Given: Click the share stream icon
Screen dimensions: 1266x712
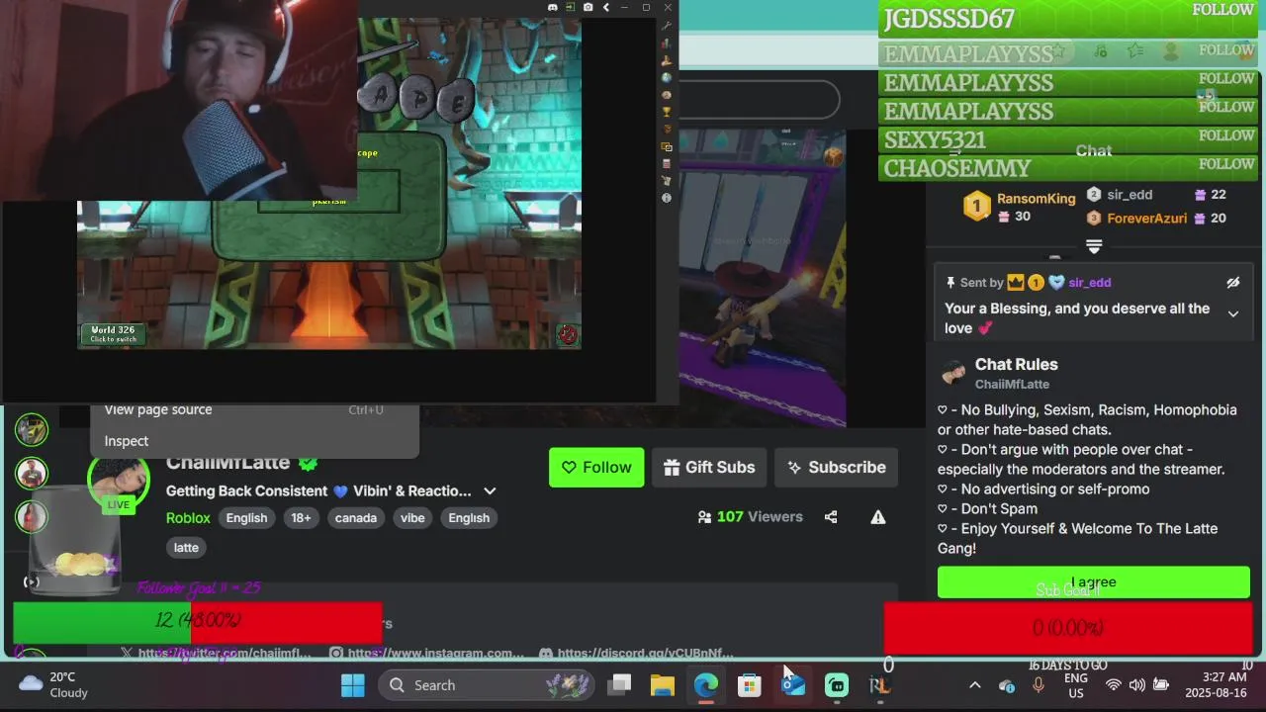Looking at the screenshot, I should tap(831, 517).
